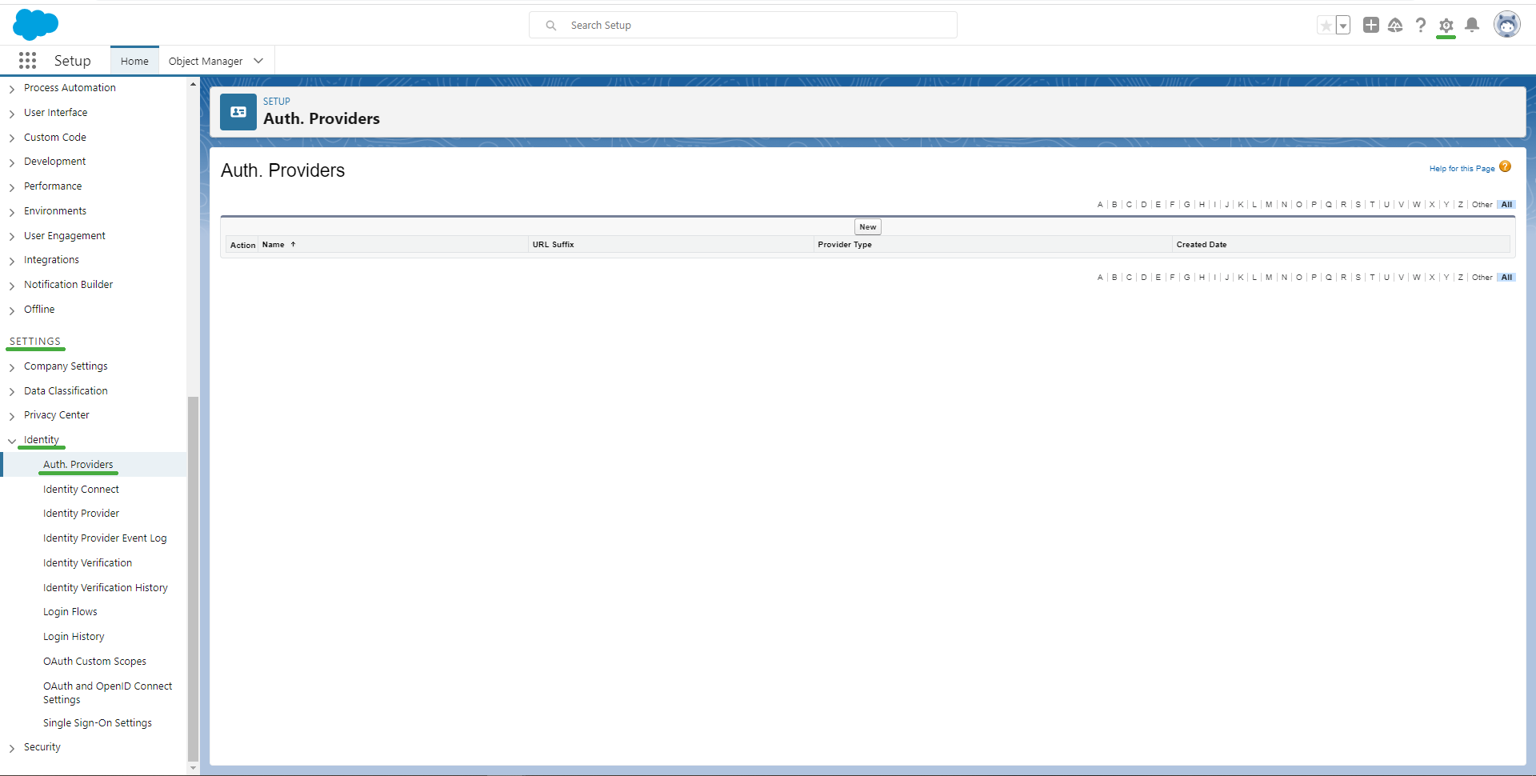Image resolution: width=1536 pixels, height=776 pixels.
Task: Expand the Privacy Center section
Action: 12,416
